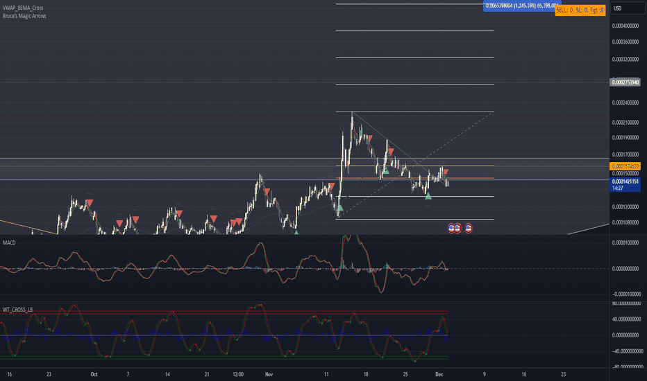Click the Bruce's Magic Arrows indicator label

pyautogui.click(x=24, y=16)
